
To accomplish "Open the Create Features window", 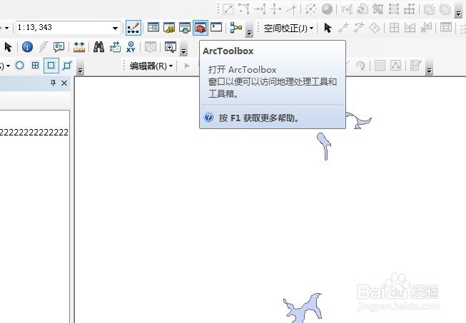I will tap(415, 66).
